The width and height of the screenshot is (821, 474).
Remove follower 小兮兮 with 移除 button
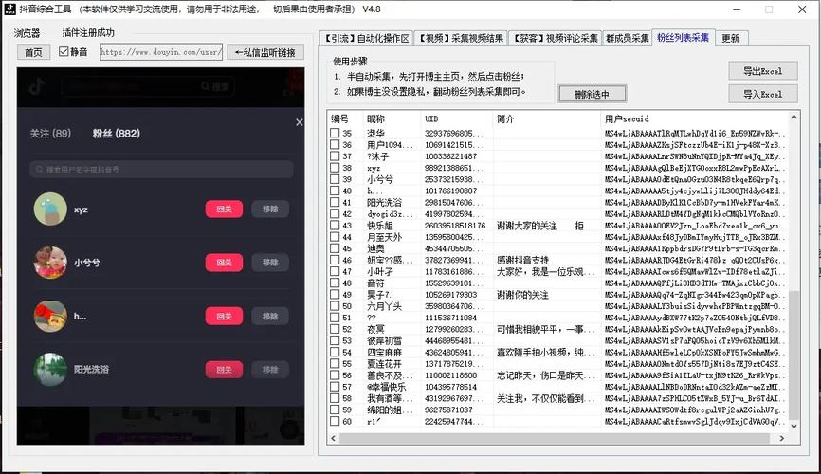point(270,263)
